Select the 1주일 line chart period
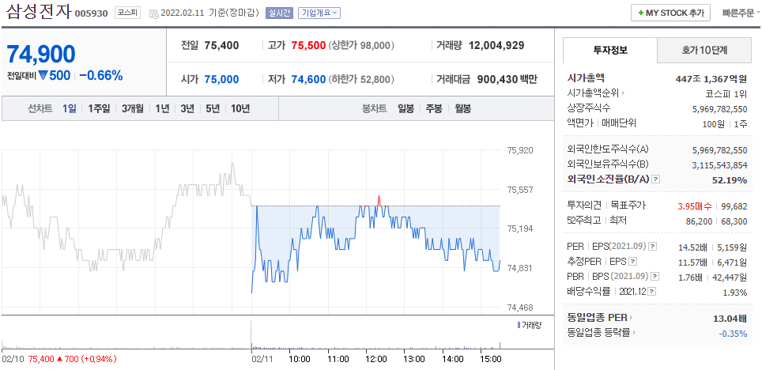Viewport: 762px width, 370px height. (99, 108)
